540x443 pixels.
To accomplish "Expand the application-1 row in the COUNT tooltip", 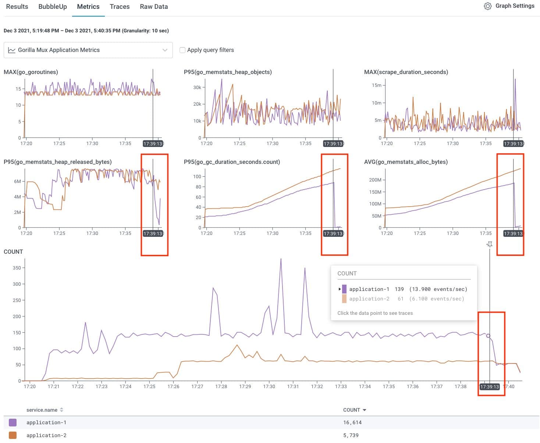I will pos(340,289).
